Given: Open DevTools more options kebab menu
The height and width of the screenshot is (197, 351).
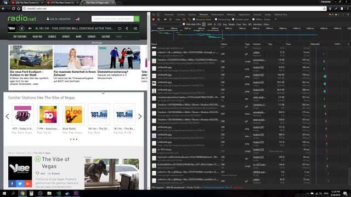Looking at the screenshot, I should point(343,15).
